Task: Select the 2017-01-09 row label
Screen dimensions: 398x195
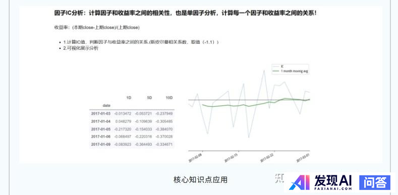Action: [x=101, y=145]
